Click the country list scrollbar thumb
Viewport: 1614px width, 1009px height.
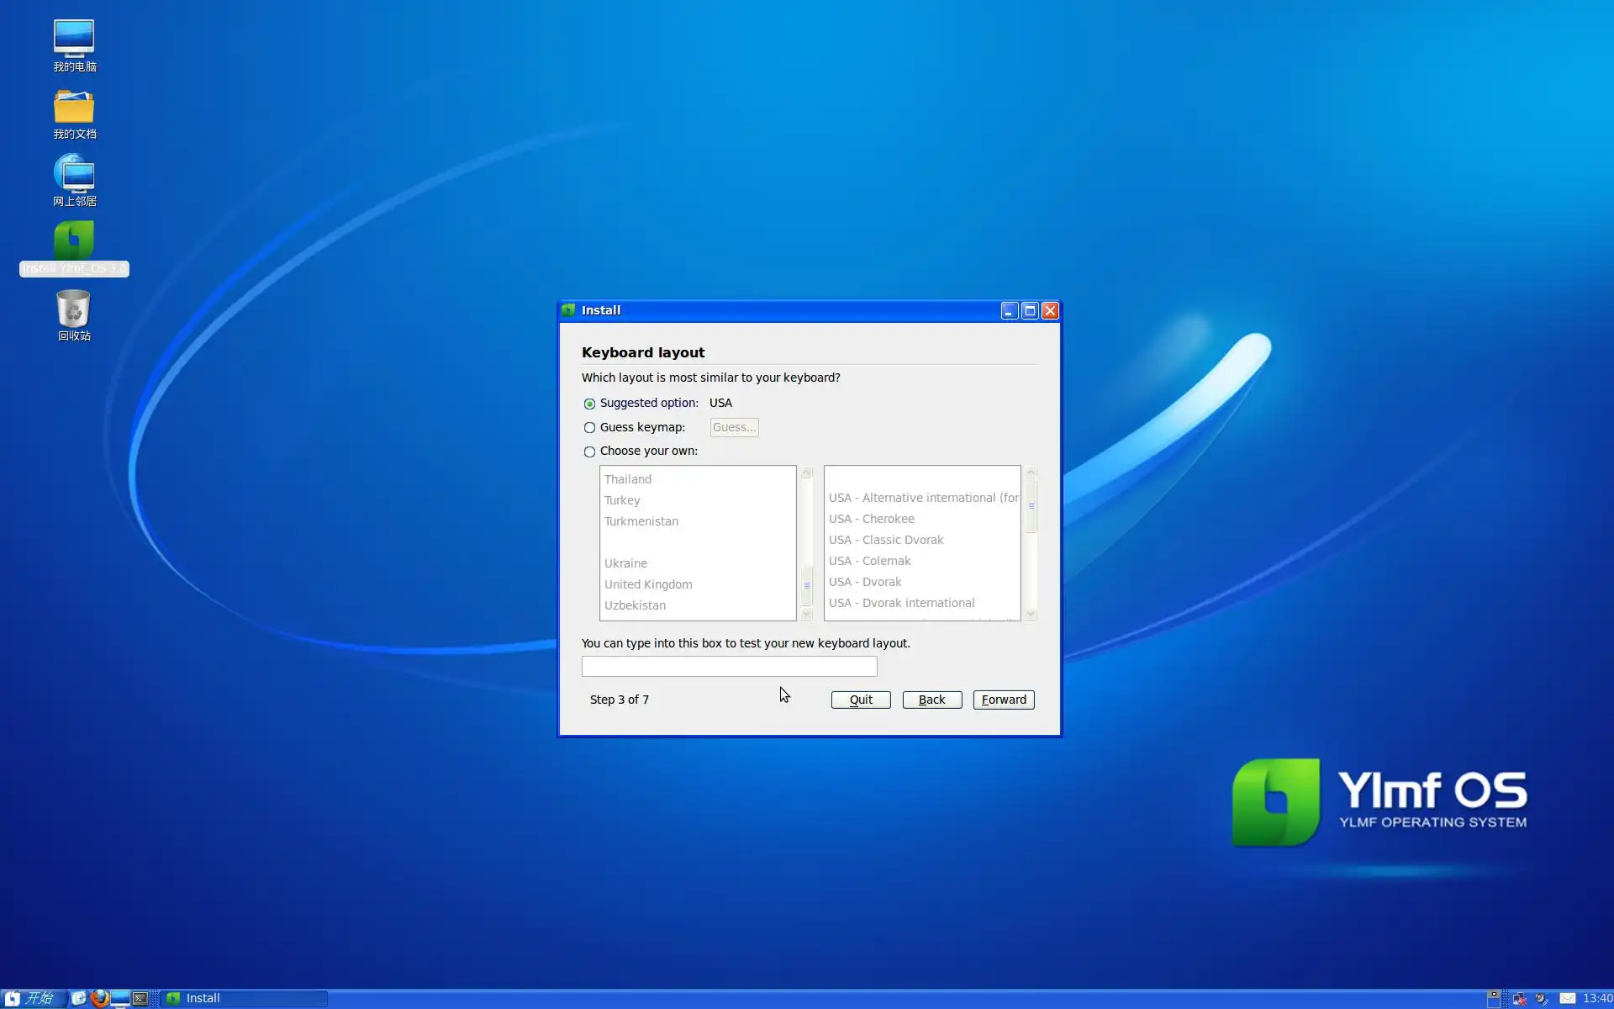[806, 586]
